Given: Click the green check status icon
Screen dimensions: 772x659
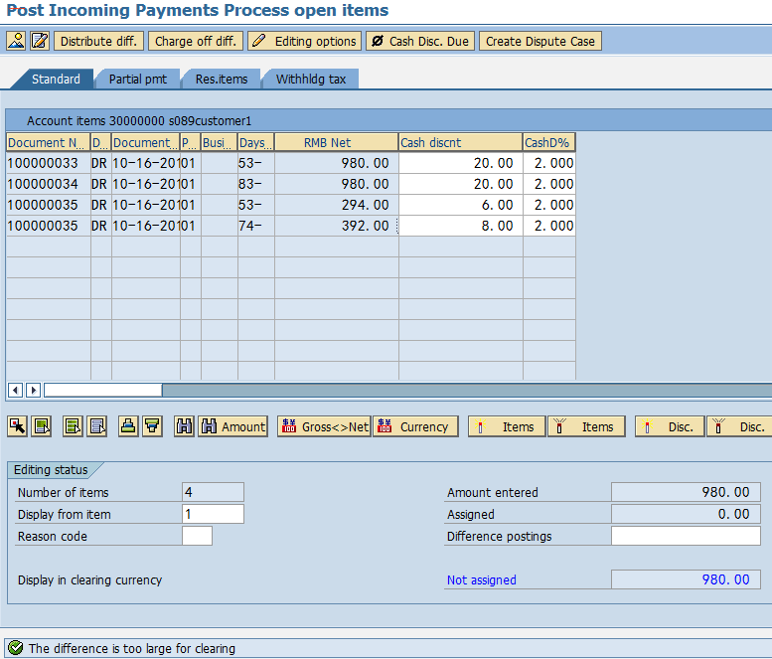Looking at the screenshot, I should pos(16,648).
